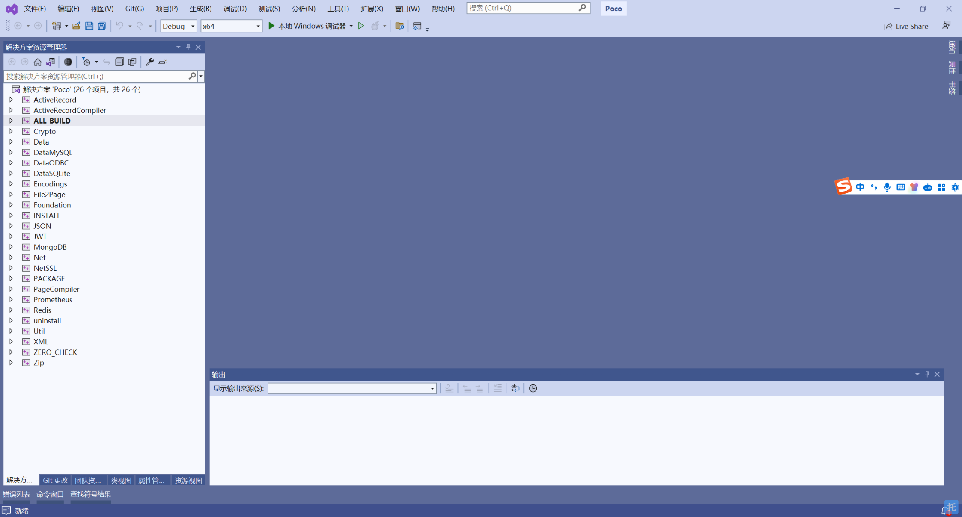This screenshot has width=962, height=517.
Task: Click the Open File folder icon
Action: pyautogui.click(x=76, y=26)
